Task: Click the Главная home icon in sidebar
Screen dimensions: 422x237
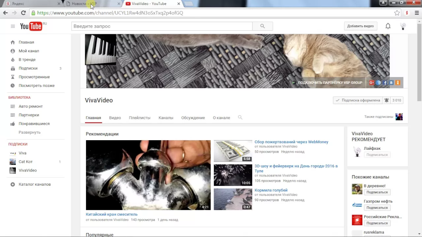Action: [13, 42]
